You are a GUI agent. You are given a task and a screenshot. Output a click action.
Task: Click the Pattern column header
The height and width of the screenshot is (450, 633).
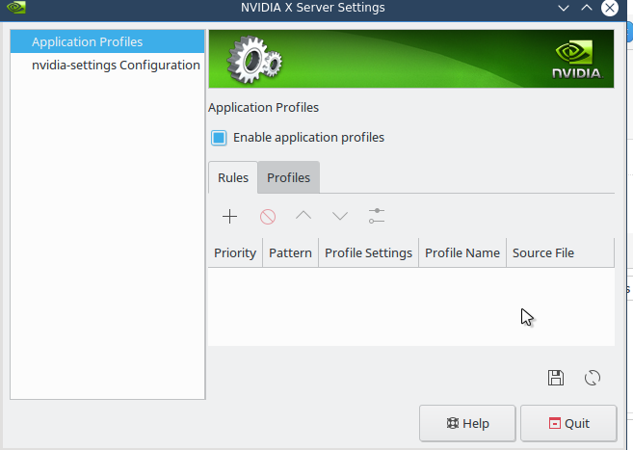290,252
